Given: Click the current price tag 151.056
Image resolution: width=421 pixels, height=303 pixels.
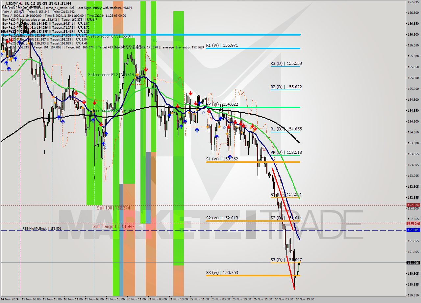Looking at the screenshot, I should (413, 262).
